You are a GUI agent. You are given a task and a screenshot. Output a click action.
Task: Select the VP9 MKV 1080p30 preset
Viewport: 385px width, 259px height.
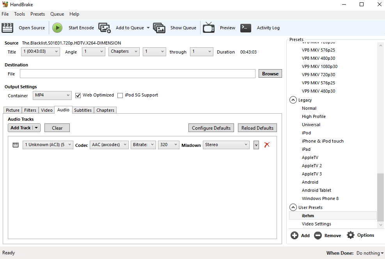point(320,66)
